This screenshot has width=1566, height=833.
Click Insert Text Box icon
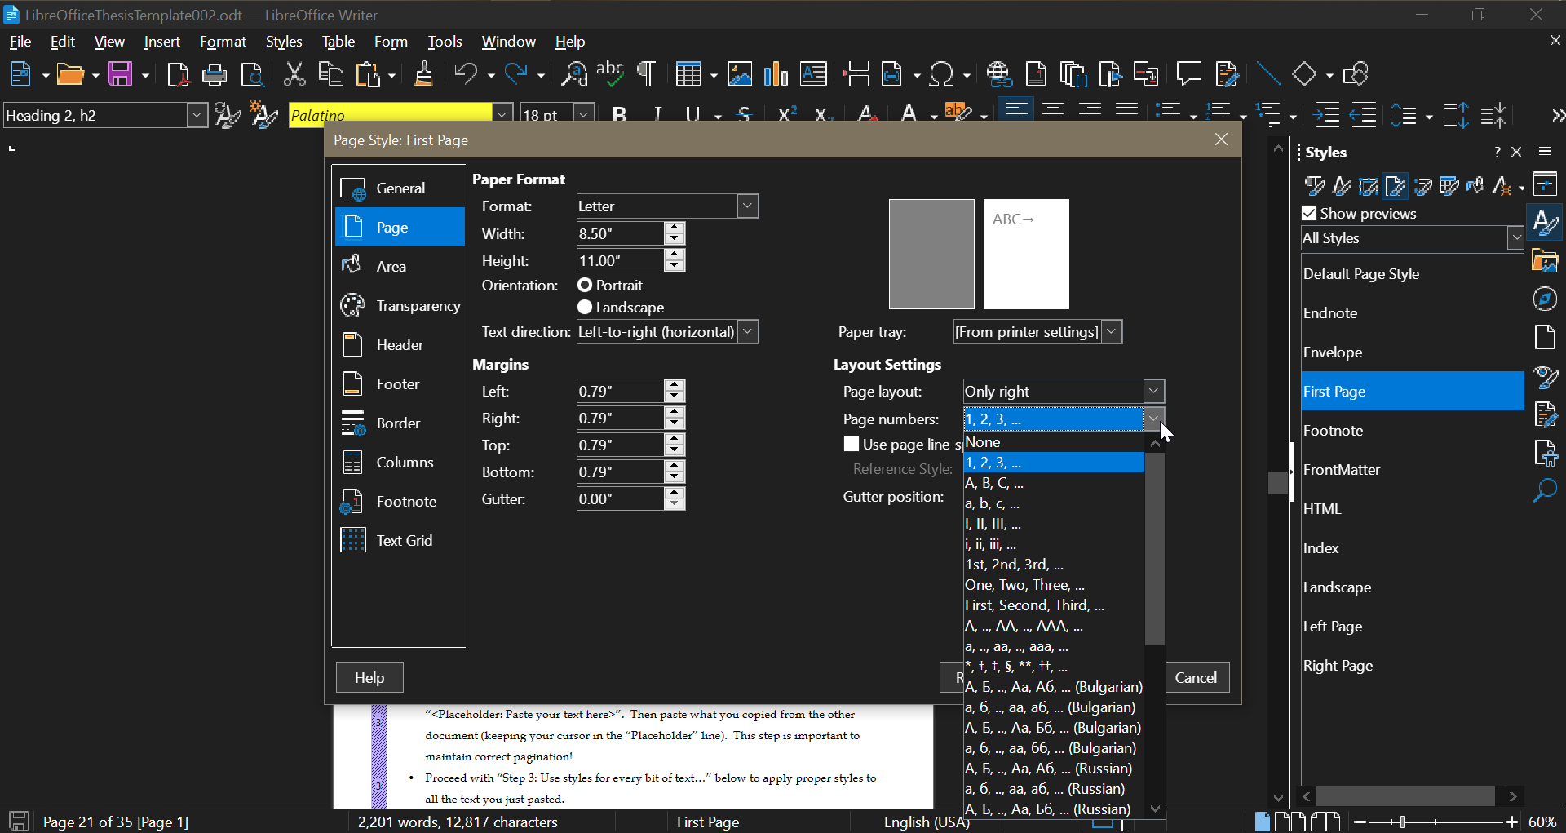(x=813, y=74)
